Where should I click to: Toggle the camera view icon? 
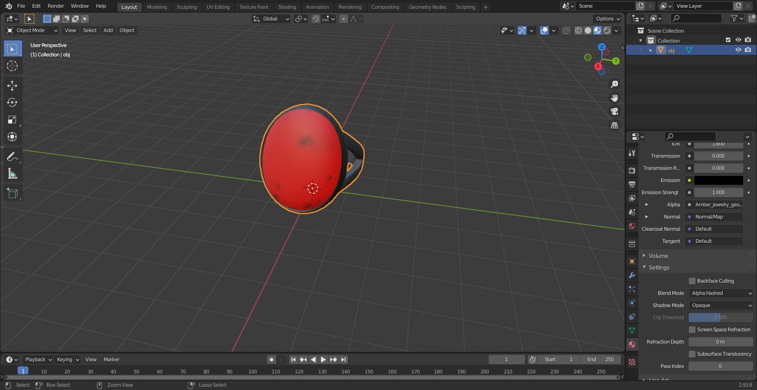614,112
